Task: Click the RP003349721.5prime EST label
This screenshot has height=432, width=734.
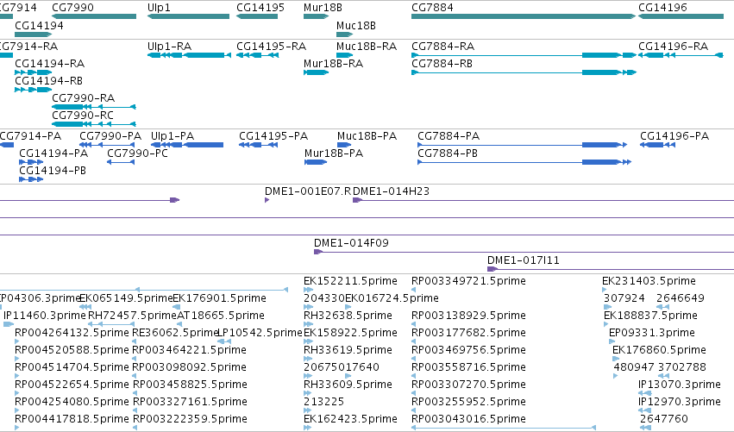Action: (468, 281)
